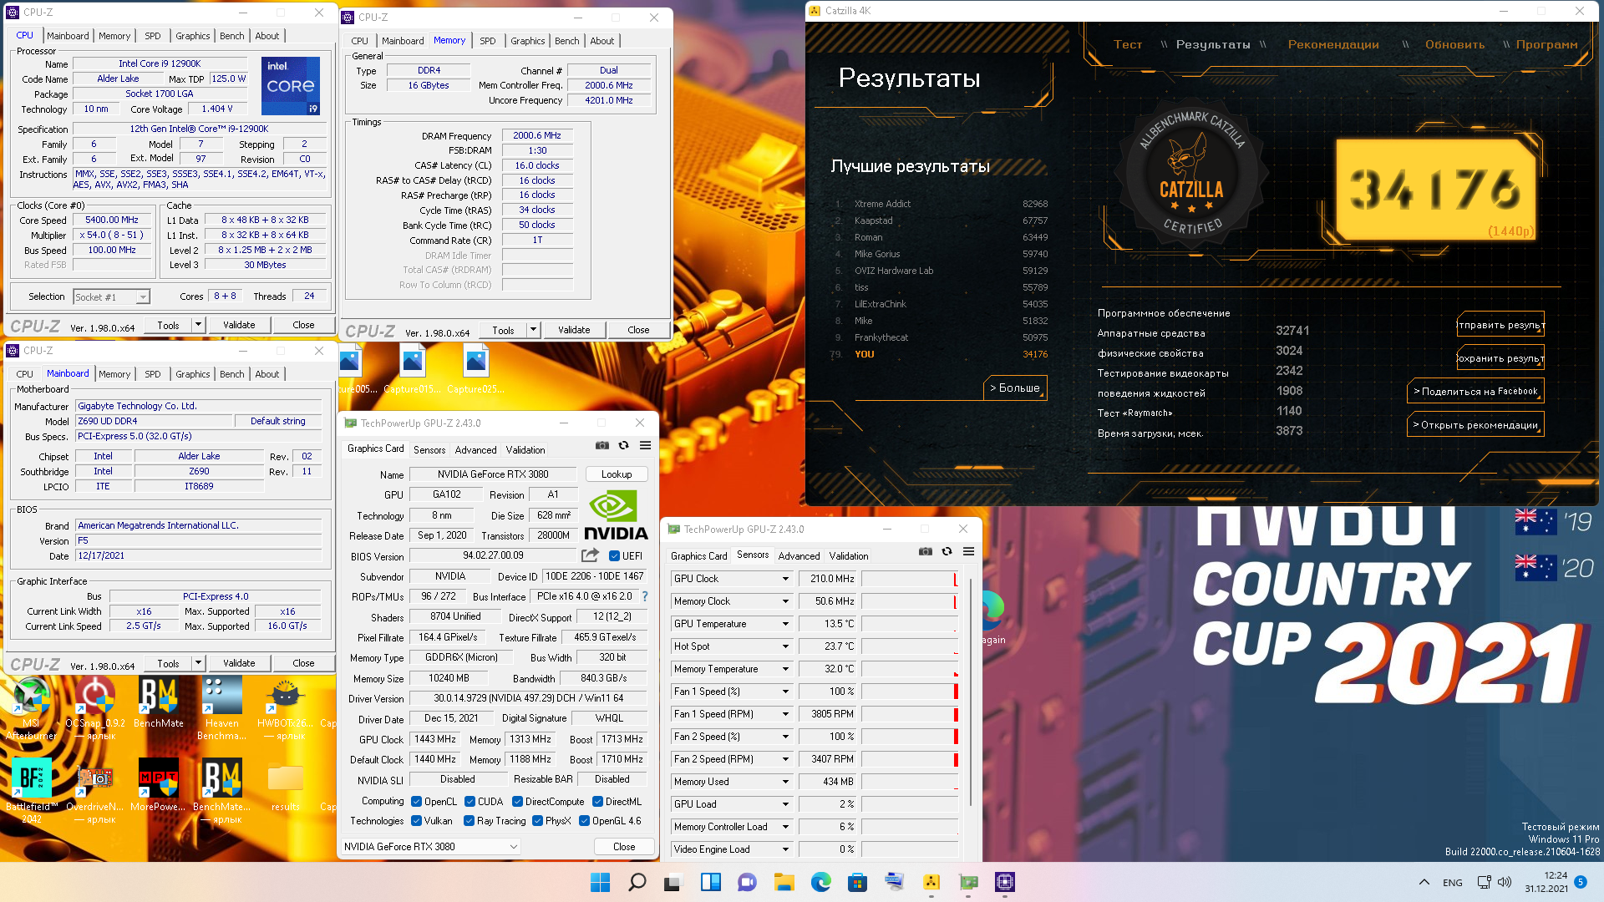The height and width of the screenshot is (902, 1604).
Task: Click the Intel Core i9 logo in CPU-Z
Action: (x=290, y=86)
